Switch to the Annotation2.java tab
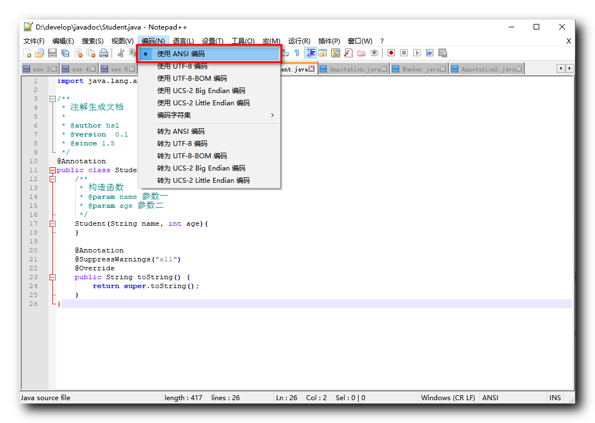595x423 pixels. [487, 69]
